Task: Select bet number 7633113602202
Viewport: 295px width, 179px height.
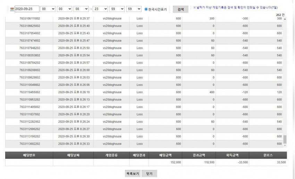Action: (30, 144)
